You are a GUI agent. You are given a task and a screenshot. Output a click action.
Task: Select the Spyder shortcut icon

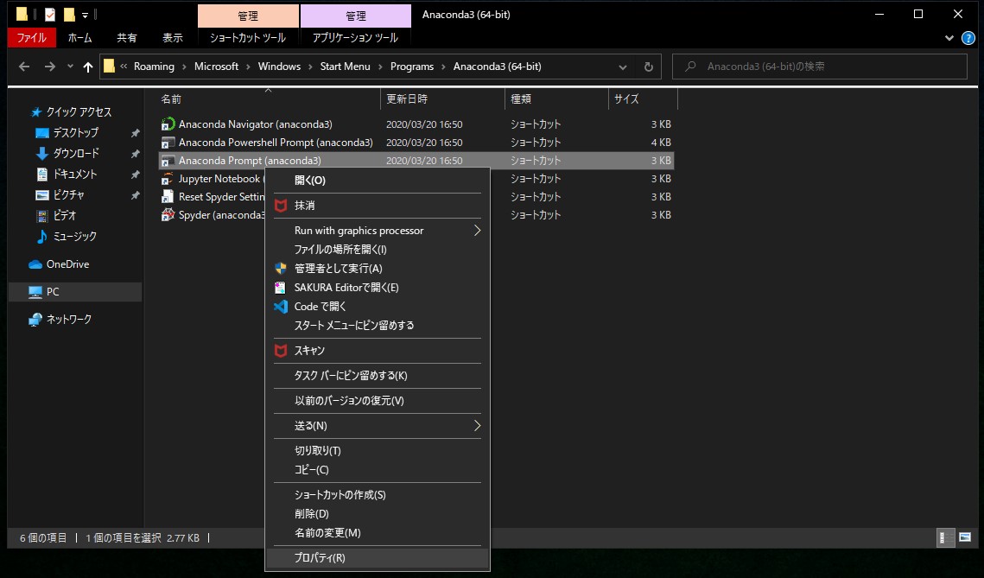point(168,215)
